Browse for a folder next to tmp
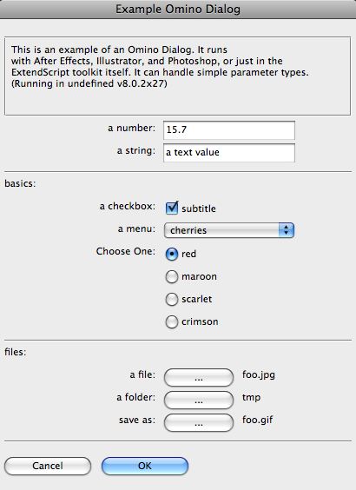This screenshot has width=356, height=490. click(x=199, y=400)
